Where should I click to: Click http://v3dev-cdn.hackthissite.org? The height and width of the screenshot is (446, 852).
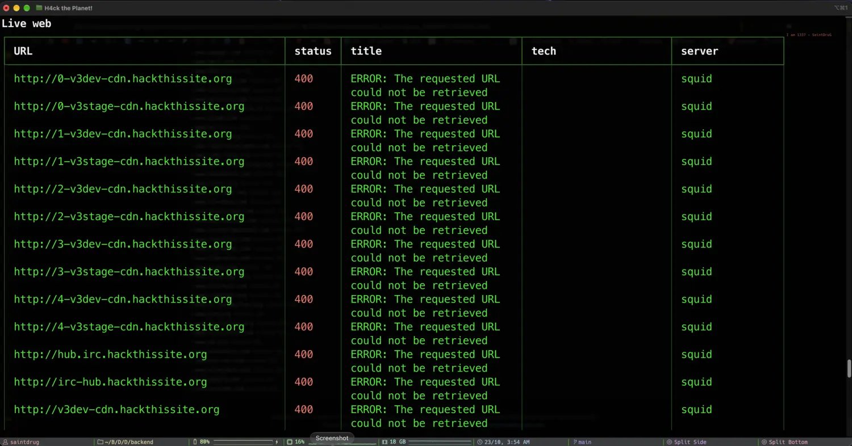coord(116,409)
